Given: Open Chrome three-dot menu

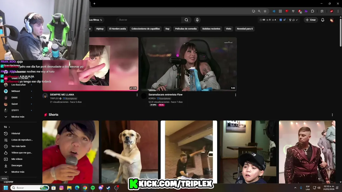Looking at the screenshot, I should (x=338, y=11).
